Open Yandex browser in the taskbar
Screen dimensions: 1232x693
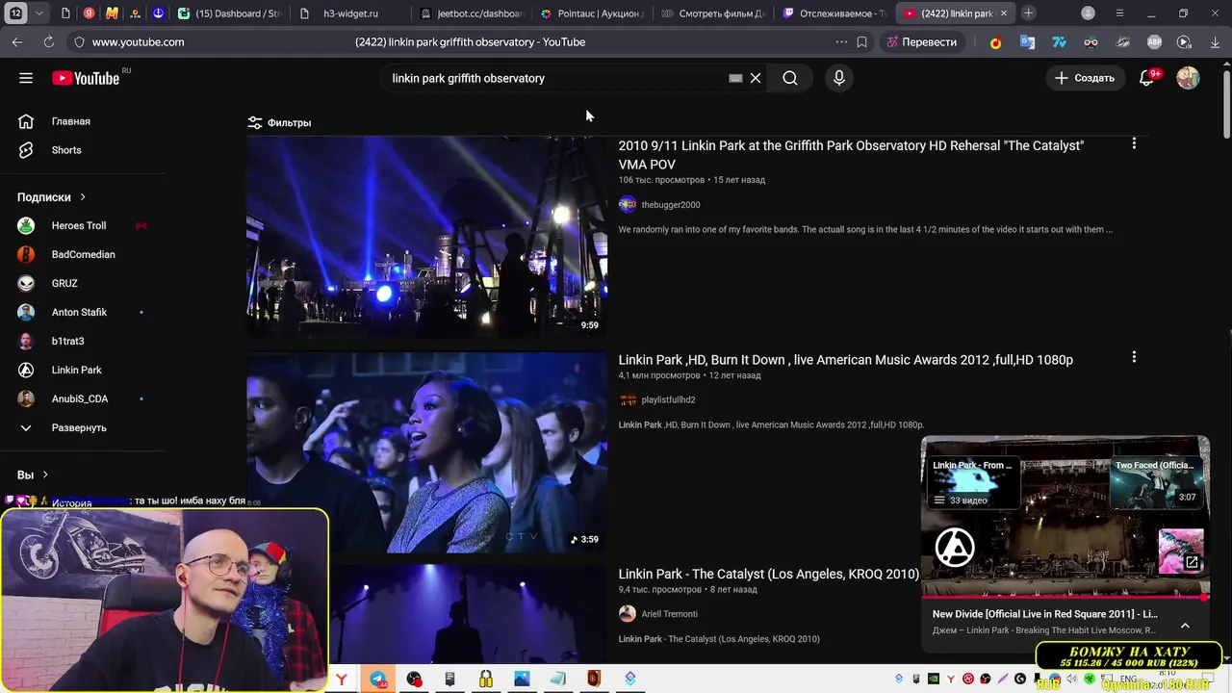tap(342, 680)
